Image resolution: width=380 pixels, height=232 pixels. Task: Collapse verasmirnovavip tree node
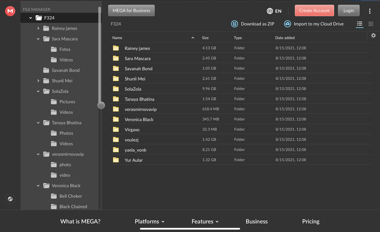(x=38, y=154)
